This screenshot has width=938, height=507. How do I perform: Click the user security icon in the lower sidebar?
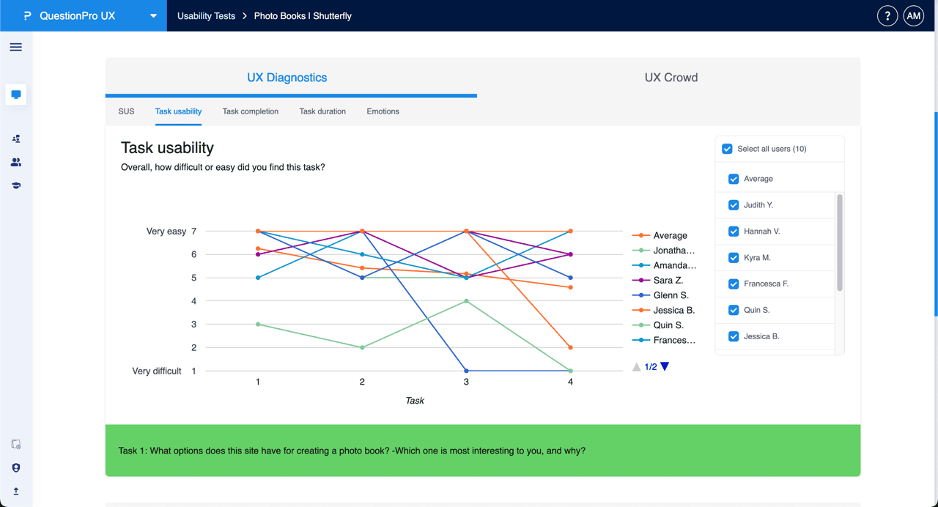click(15, 467)
